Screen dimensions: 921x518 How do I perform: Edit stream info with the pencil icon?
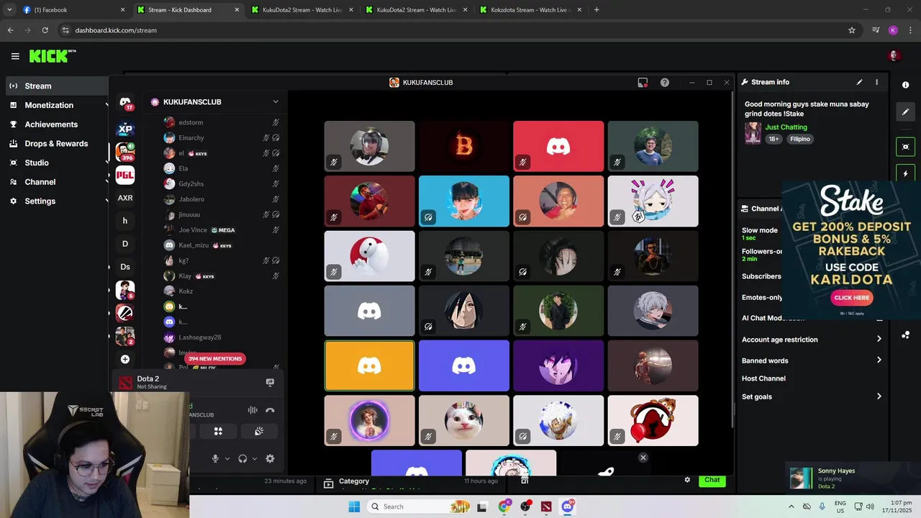(x=859, y=82)
